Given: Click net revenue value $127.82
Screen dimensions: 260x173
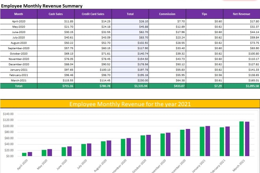Looking at the screenshot, I should [254, 64].
